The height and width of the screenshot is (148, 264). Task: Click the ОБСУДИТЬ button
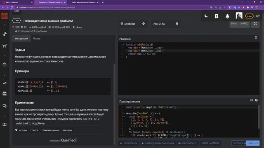(x=188, y=143)
